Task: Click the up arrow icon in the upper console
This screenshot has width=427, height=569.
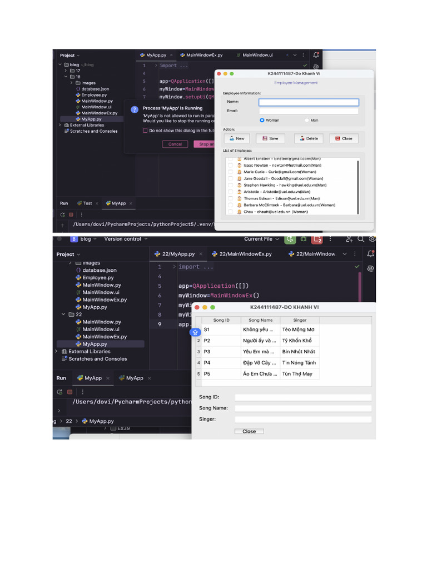Action: pyautogui.click(x=62, y=226)
